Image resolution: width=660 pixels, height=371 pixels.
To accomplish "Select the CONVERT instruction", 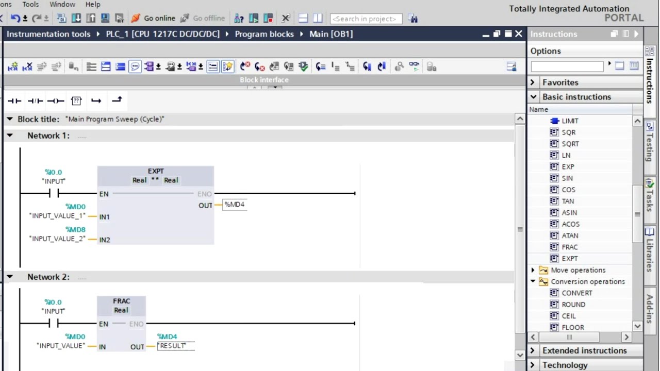I will pos(577,293).
